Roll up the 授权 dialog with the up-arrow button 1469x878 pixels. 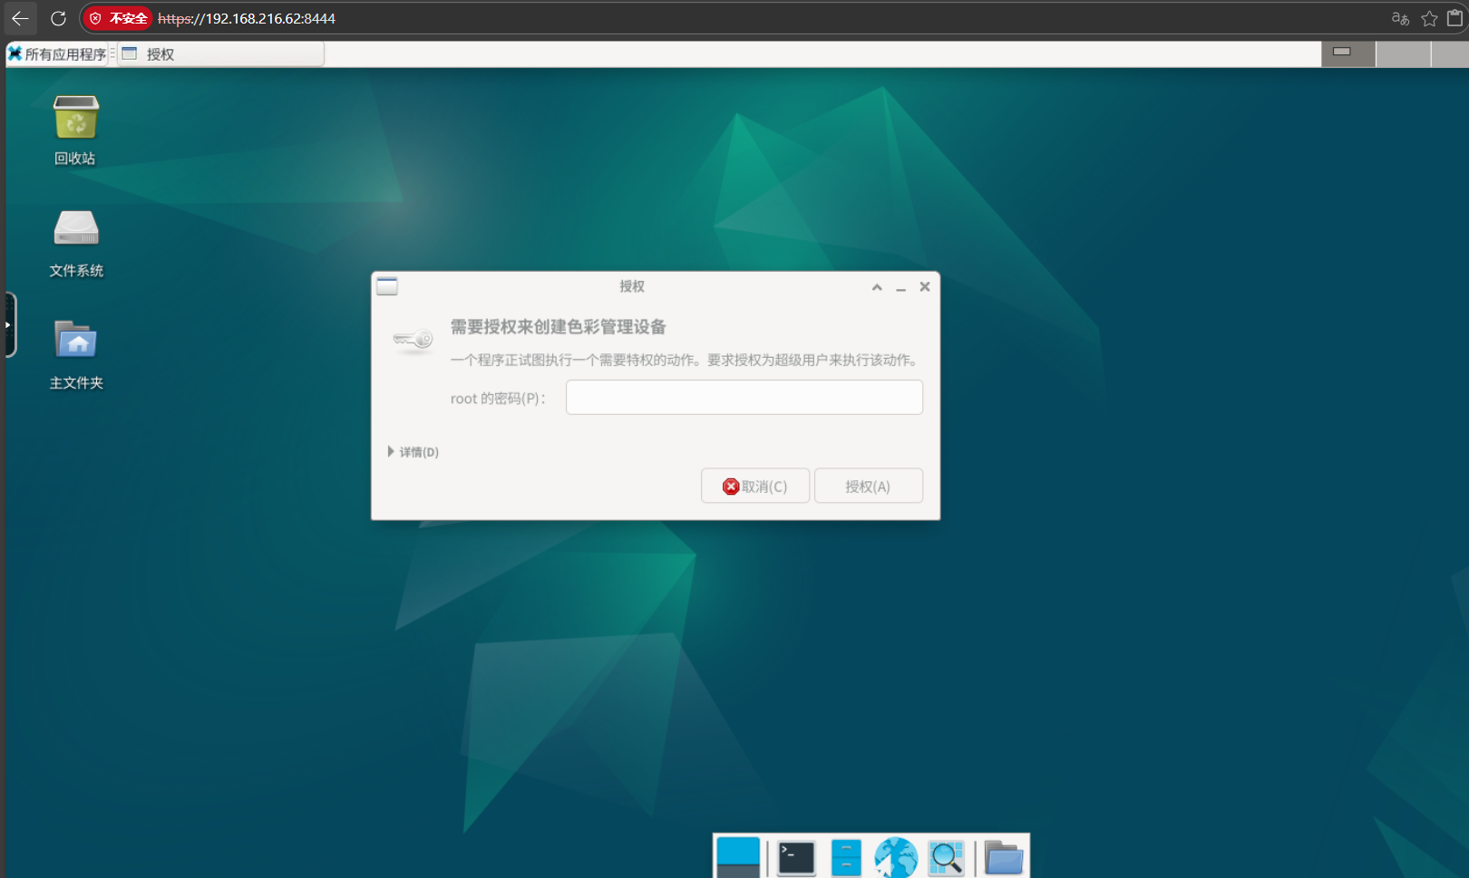pos(877,287)
